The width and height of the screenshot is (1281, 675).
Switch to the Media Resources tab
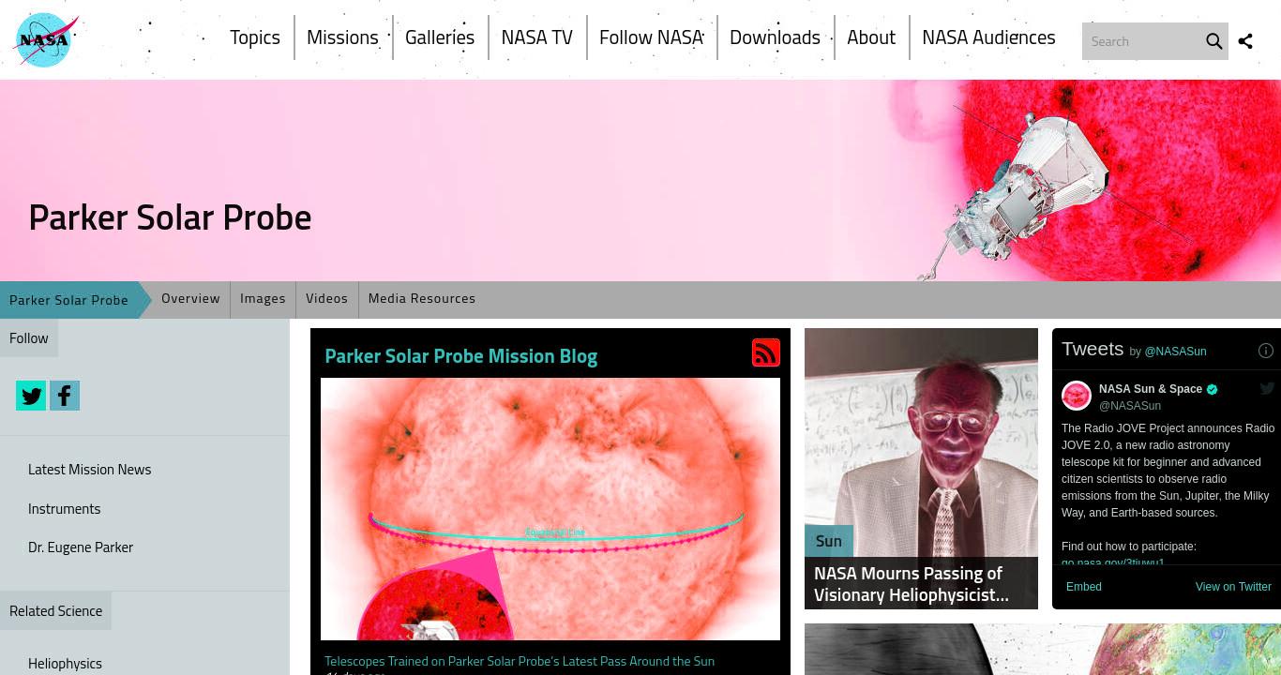pyautogui.click(x=422, y=298)
